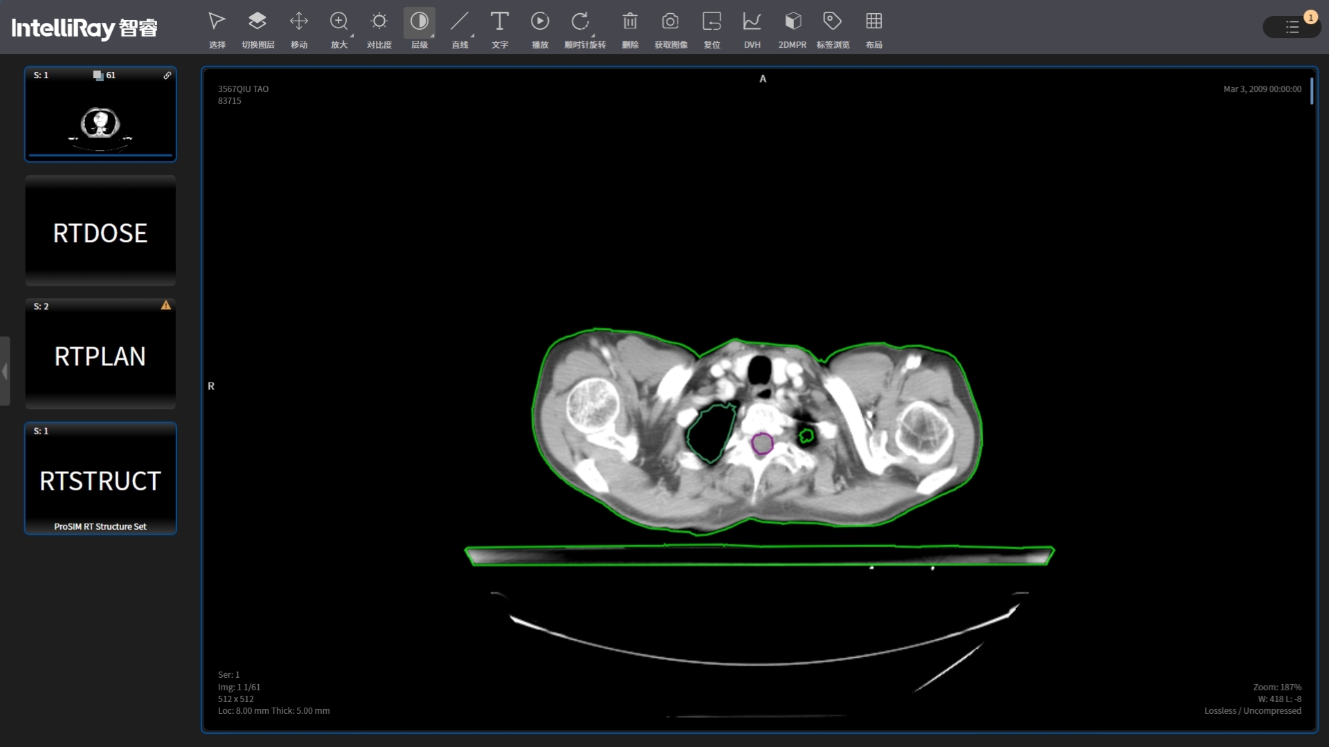Reset view using 复位 button

(x=712, y=29)
